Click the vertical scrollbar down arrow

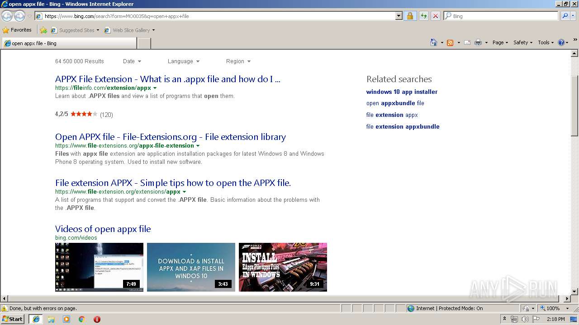point(574,292)
